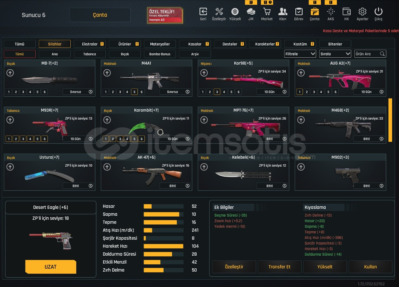
Task: Switch to Silahlar tab
Action: [55, 44]
